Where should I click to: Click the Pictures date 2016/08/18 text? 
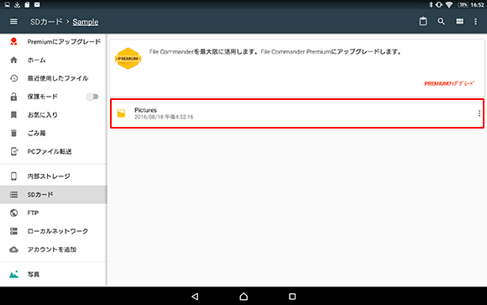coord(164,117)
